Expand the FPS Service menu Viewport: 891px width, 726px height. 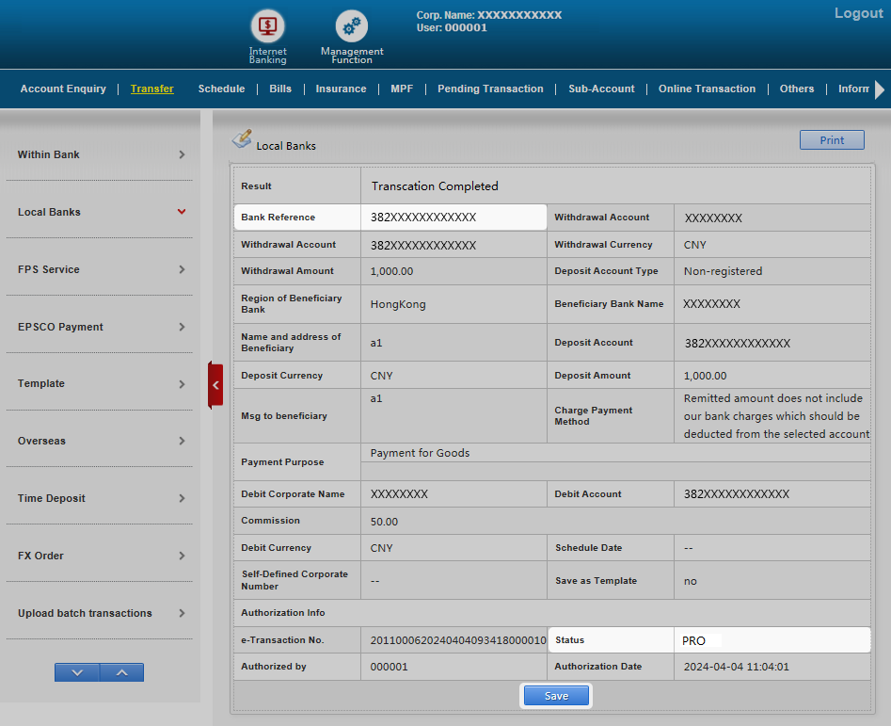pos(102,269)
